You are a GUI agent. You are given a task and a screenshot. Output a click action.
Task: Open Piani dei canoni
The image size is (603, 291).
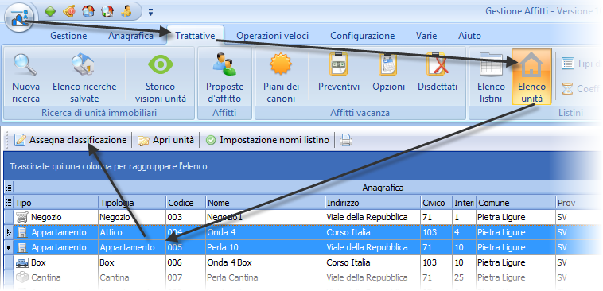(x=281, y=78)
